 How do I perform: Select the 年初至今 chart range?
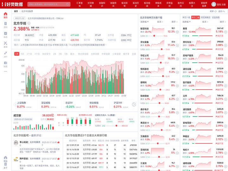(46, 54)
